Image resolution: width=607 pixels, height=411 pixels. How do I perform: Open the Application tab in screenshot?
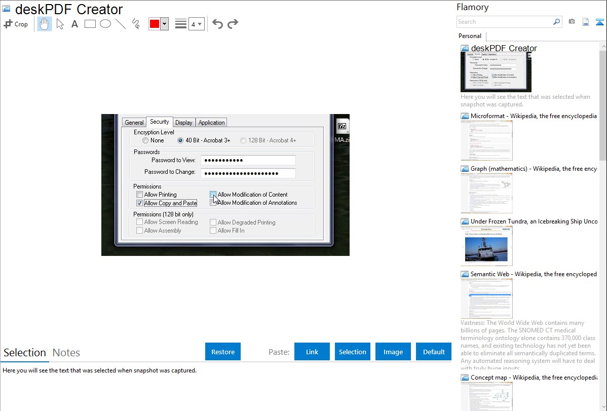[211, 123]
